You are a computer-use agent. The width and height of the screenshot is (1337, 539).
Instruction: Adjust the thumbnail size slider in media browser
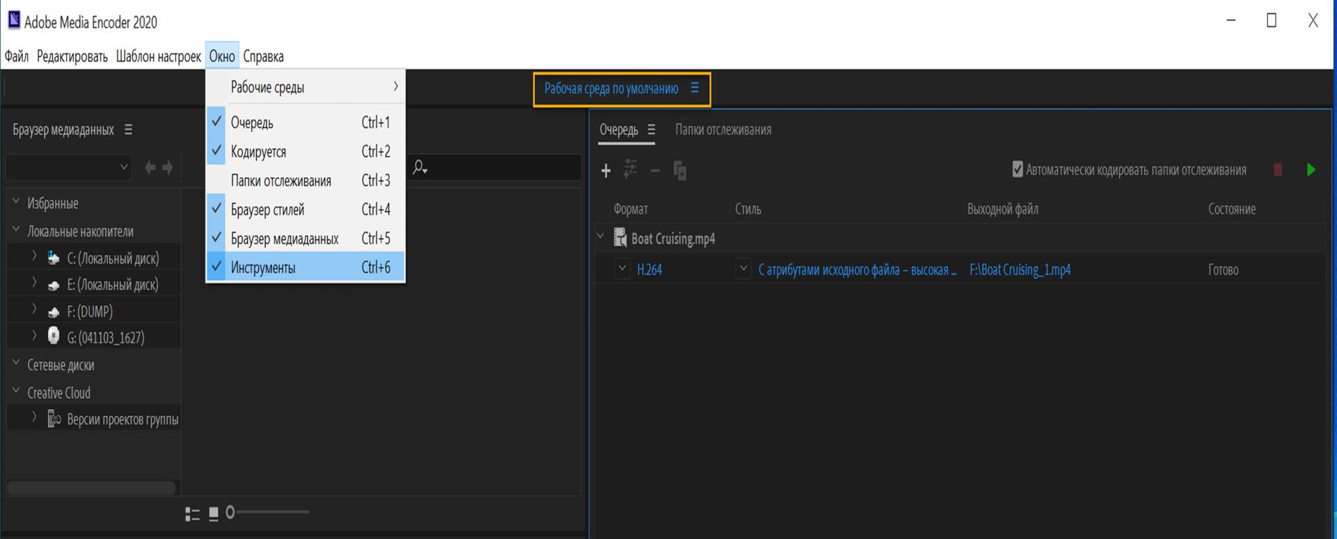coord(268,512)
